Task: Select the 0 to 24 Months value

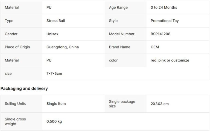Action: 164,7
